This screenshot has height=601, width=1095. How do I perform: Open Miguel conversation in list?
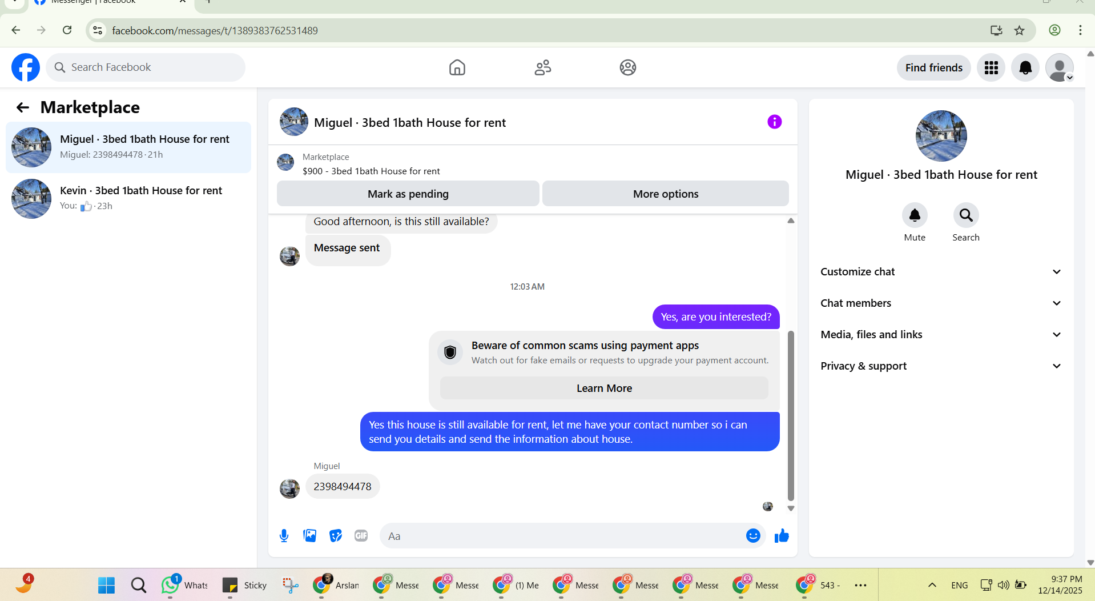pos(128,147)
